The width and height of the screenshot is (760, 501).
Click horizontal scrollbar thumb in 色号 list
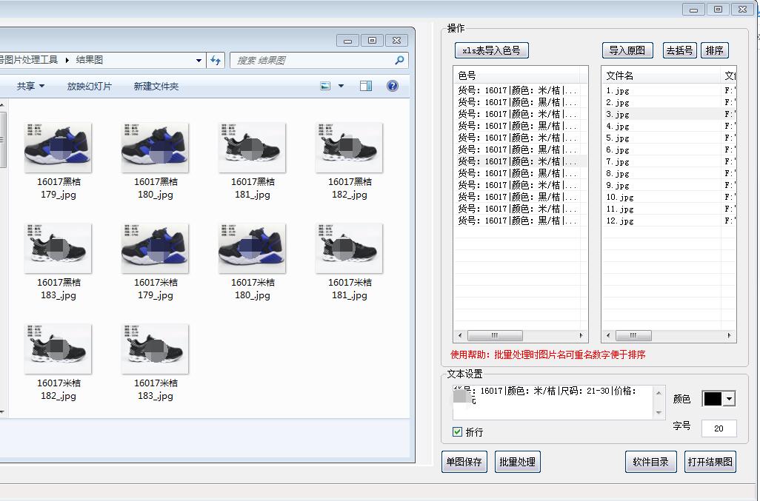pyautogui.click(x=494, y=335)
